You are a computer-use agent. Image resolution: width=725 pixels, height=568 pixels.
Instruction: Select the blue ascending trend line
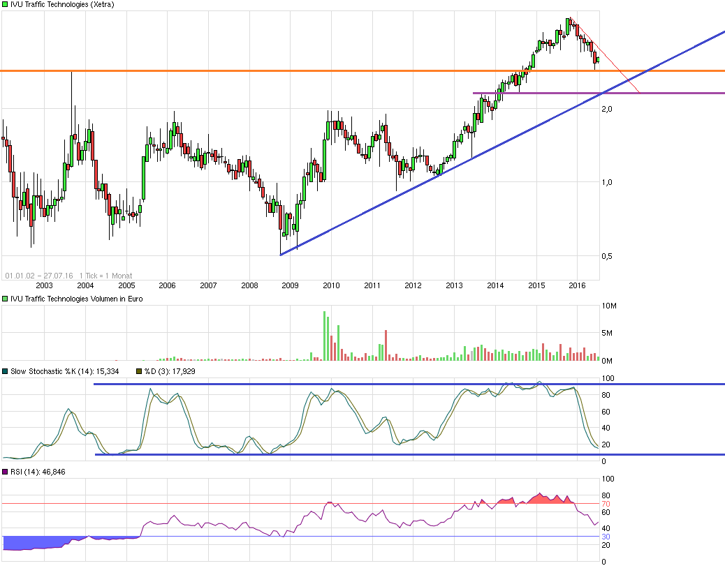click(x=419, y=188)
